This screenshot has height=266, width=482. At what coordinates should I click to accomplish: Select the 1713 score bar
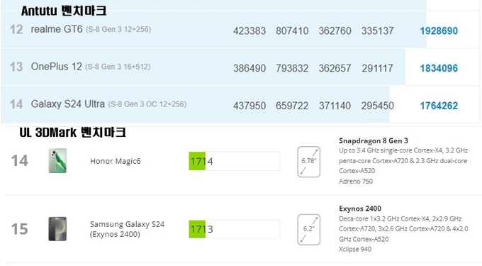point(234,229)
